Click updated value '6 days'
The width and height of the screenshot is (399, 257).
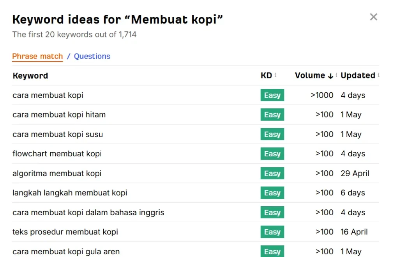coord(353,193)
